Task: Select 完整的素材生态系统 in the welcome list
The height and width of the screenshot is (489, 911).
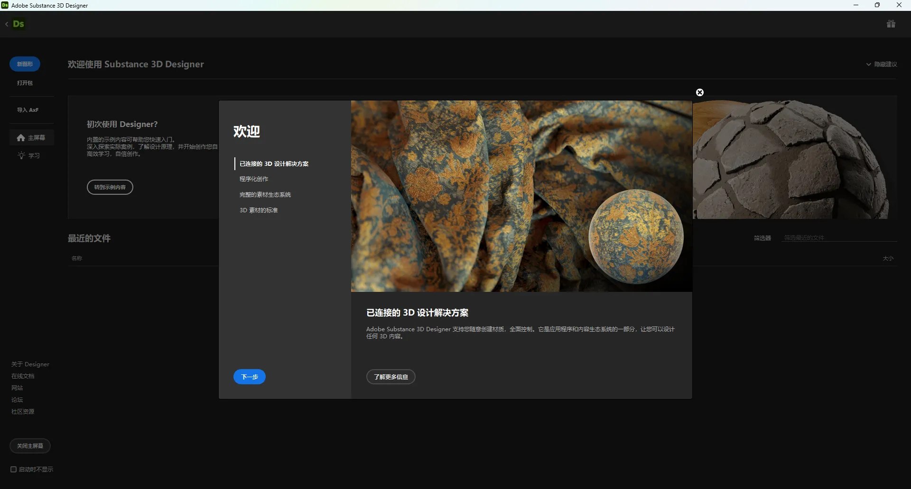Action: 265,195
